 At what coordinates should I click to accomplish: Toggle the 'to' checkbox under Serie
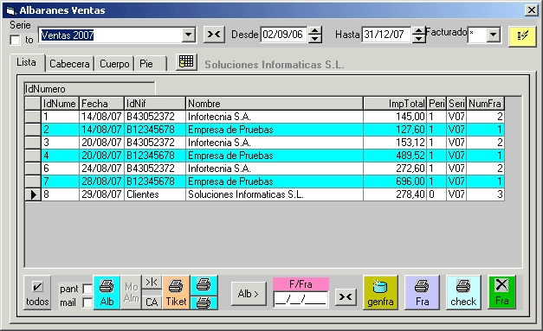(15, 40)
